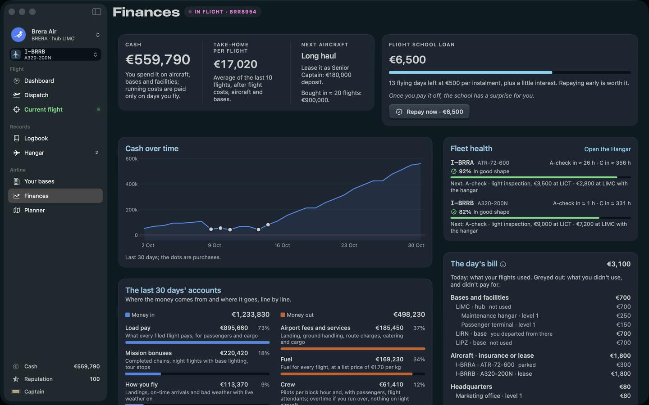Click the flight school loan progress bar

(510, 72)
